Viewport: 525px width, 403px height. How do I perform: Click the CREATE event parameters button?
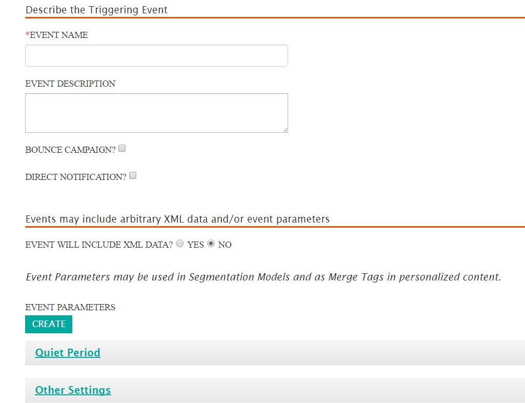pyautogui.click(x=49, y=324)
